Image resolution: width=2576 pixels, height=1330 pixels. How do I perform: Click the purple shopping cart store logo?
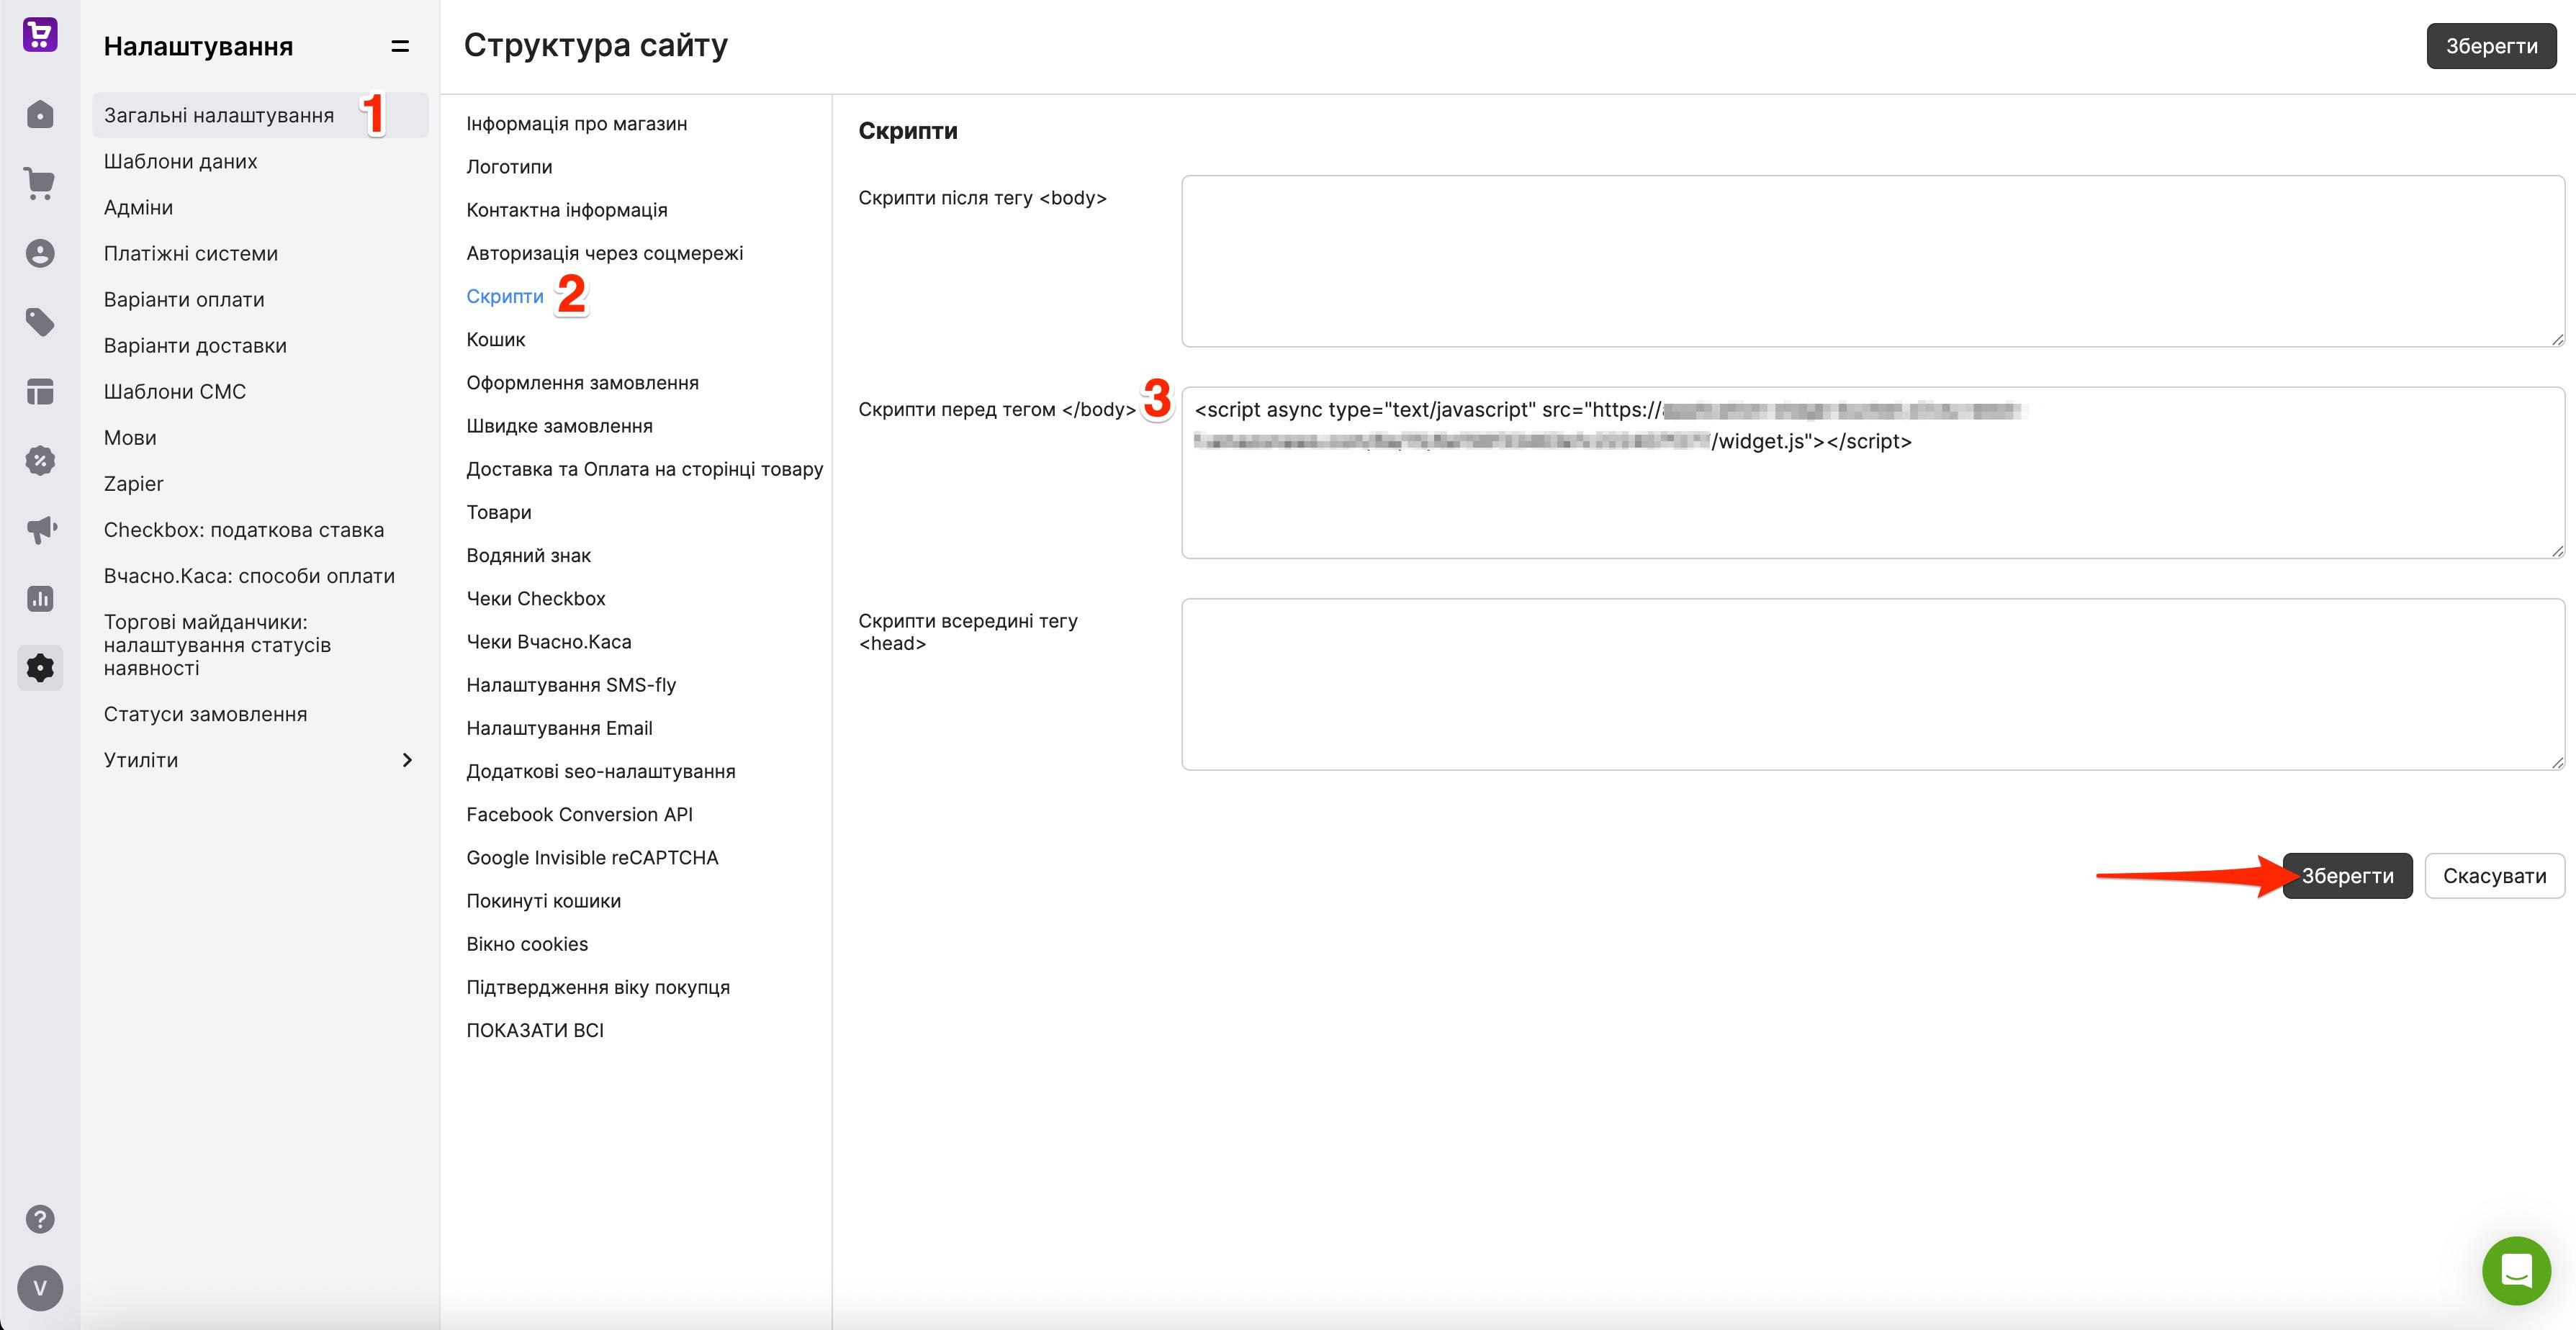tap(40, 35)
